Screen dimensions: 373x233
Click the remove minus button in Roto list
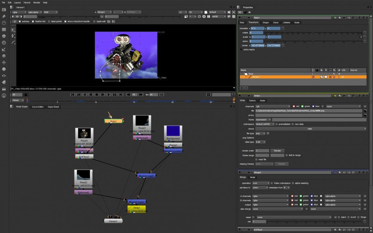[x=246, y=88]
